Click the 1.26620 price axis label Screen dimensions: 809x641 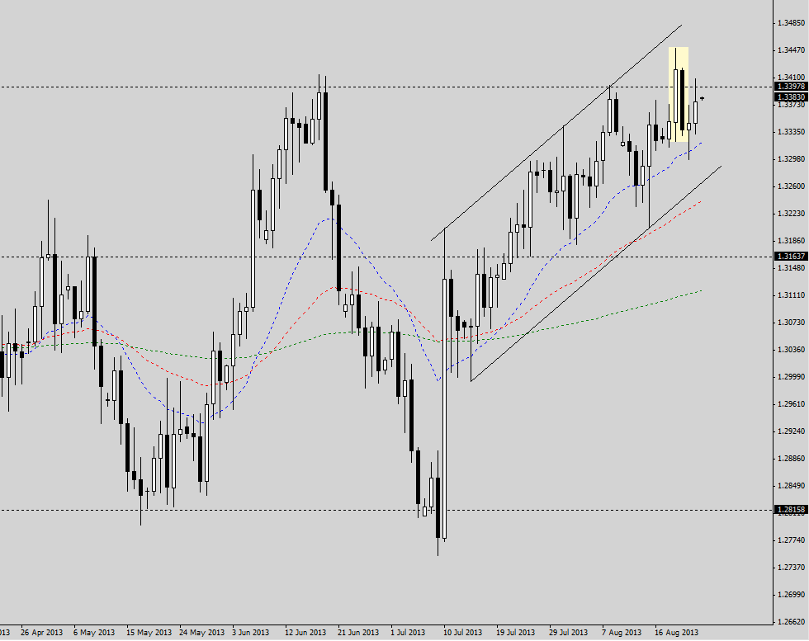coord(790,621)
